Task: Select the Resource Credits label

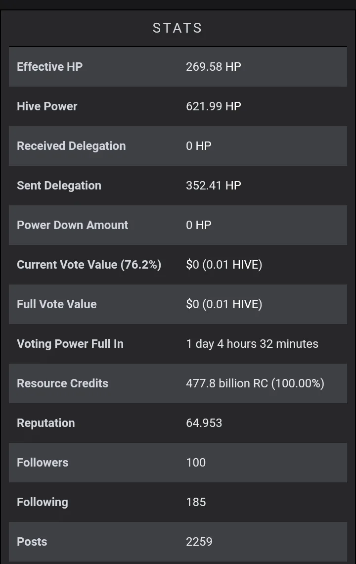Action: pyautogui.click(x=63, y=383)
